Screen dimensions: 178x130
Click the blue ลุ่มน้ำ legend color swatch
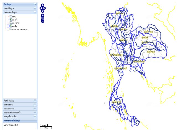point(8,26)
